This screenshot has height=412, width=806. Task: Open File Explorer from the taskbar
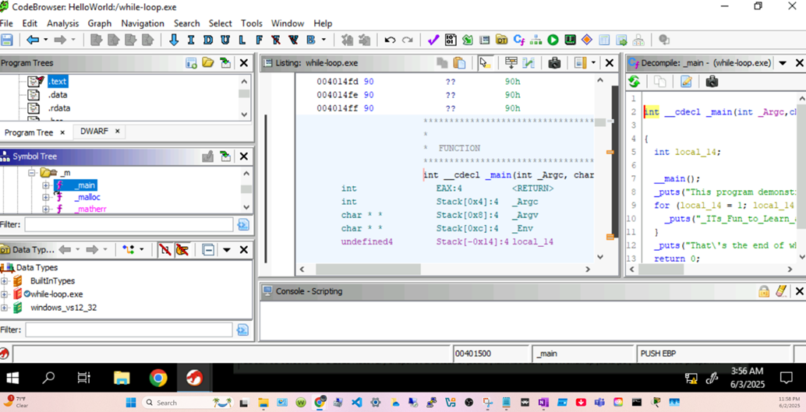[122, 378]
